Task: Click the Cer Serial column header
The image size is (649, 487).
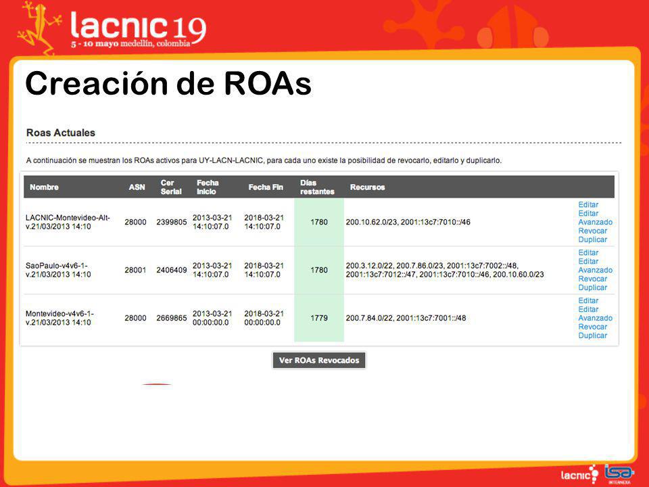Action: tap(171, 187)
